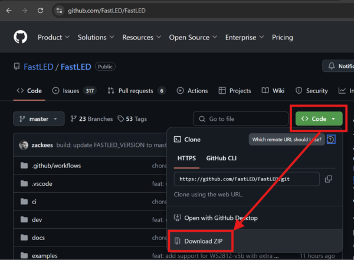Open the Pull requests tab
The image size is (354, 260).
(x=136, y=91)
